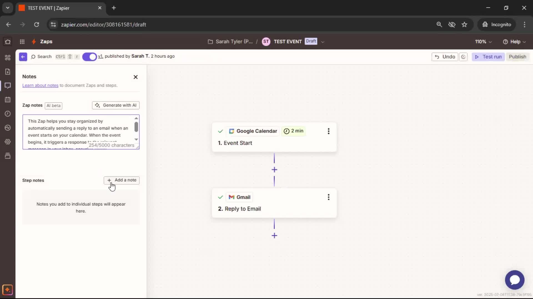Add a step between Calendar and Gmail
The width and height of the screenshot is (533, 299).
pos(274,170)
